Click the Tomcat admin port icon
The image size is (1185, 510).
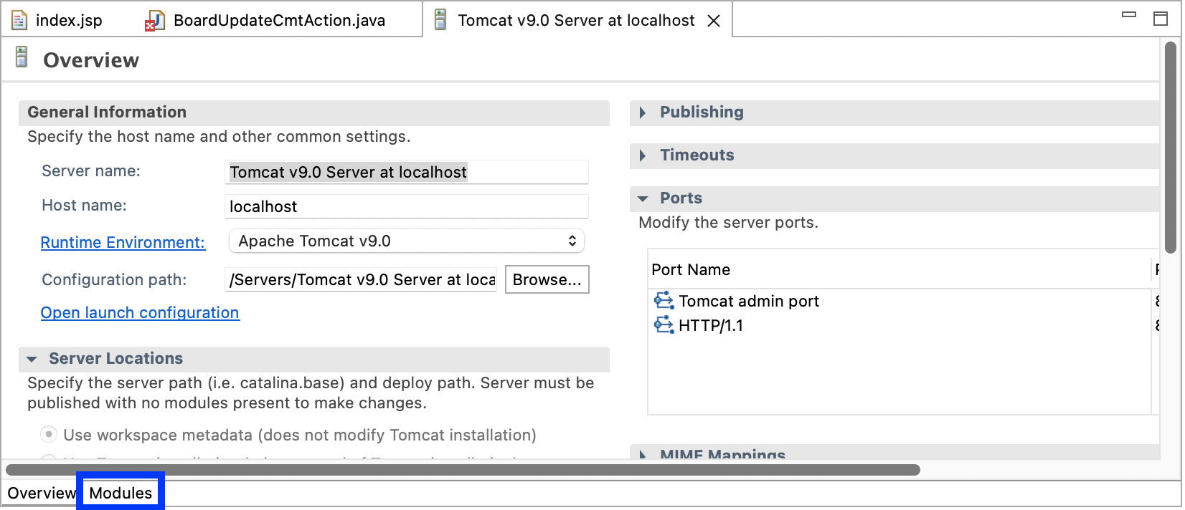(664, 300)
